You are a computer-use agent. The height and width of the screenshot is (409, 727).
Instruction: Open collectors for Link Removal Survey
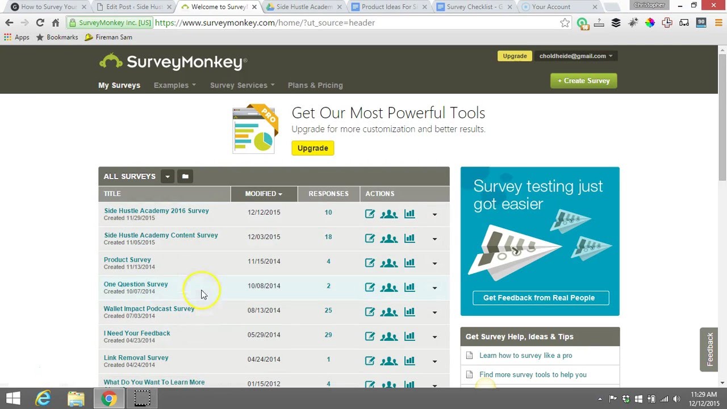389,361
